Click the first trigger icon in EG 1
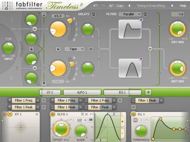Screen dimensions: 190x142 coord(135,120)
